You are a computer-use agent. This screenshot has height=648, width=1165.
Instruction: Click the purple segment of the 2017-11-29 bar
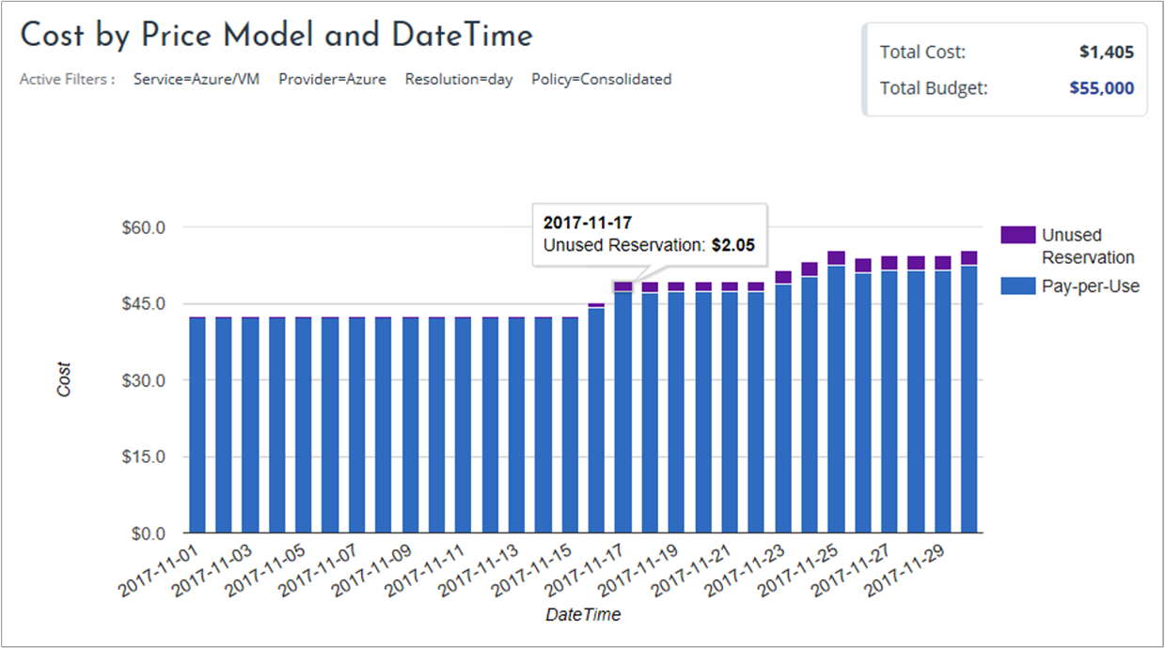pos(943,263)
